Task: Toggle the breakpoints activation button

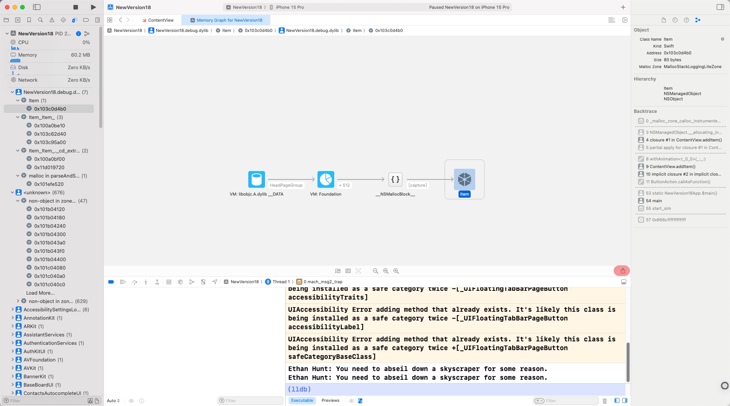Action: click(111, 282)
